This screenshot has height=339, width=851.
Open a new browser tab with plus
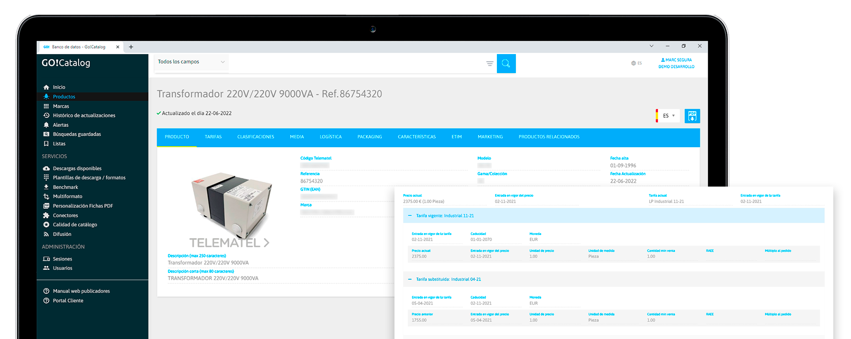pos(131,47)
